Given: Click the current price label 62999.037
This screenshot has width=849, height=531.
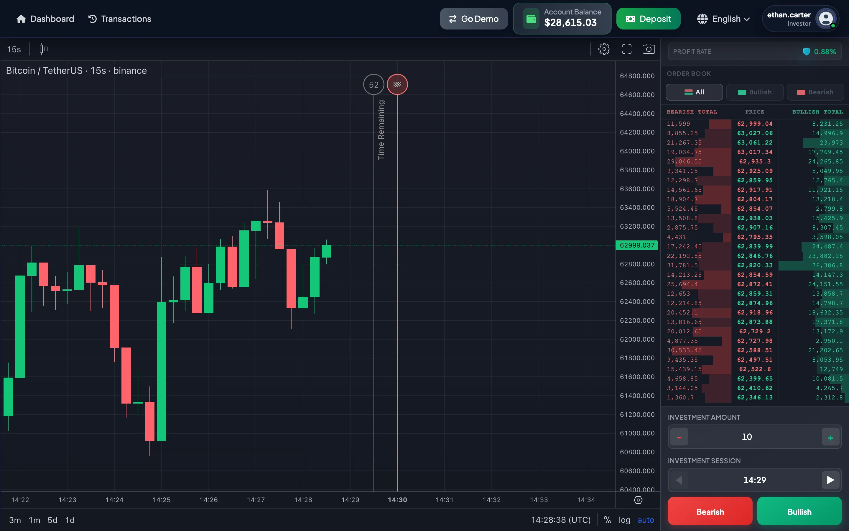Looking at the screenshot, I should (x=637, y=245).
